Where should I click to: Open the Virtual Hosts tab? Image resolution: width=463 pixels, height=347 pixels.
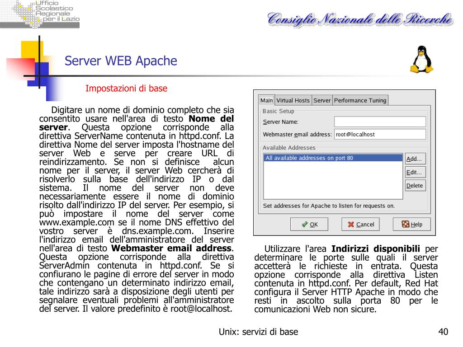tap(293, 100)
